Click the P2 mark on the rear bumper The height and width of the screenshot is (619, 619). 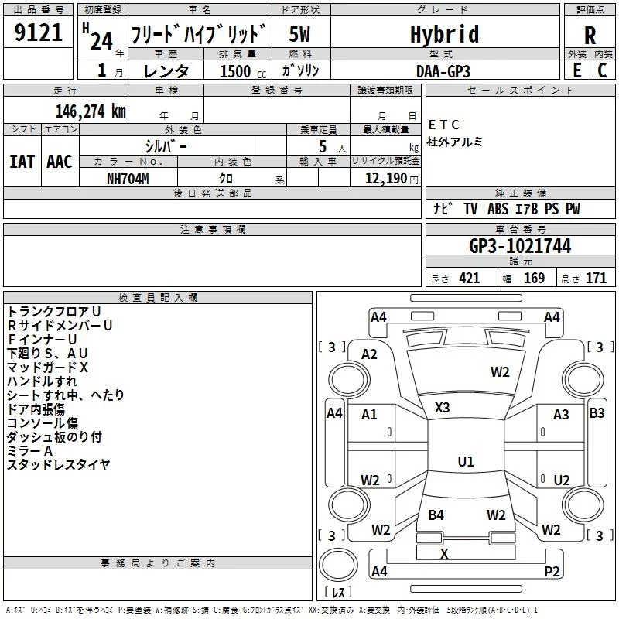point(552,572)
